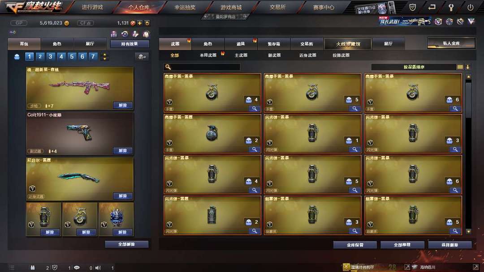
Task: Click the search magnifier icon above the item grid
Action: (x=168, y=67)
